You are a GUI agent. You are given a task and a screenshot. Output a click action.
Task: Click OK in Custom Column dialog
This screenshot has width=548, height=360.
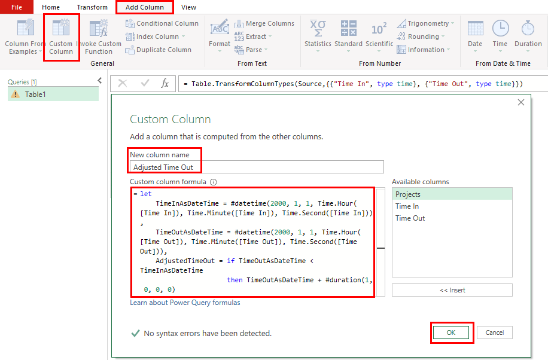coord(451,332)
